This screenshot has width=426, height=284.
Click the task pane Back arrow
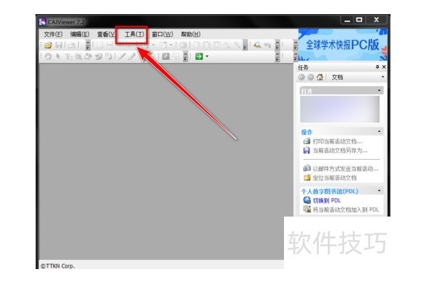click(x=301, y=77)
